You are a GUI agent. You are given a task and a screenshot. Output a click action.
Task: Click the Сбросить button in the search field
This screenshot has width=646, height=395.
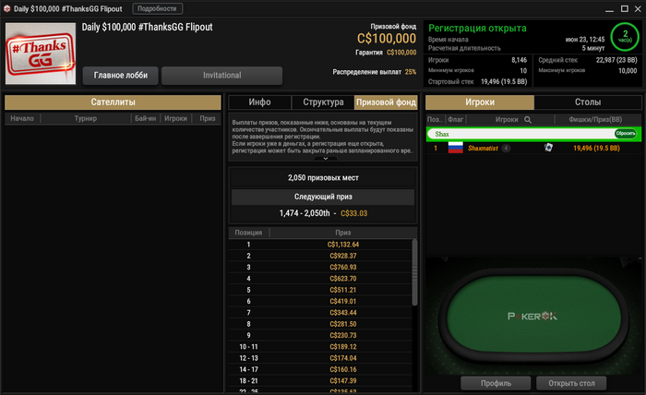pyautogui.click(x=625, y=134)
